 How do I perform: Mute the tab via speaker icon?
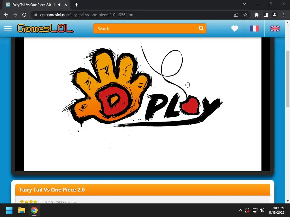(59, 5)
